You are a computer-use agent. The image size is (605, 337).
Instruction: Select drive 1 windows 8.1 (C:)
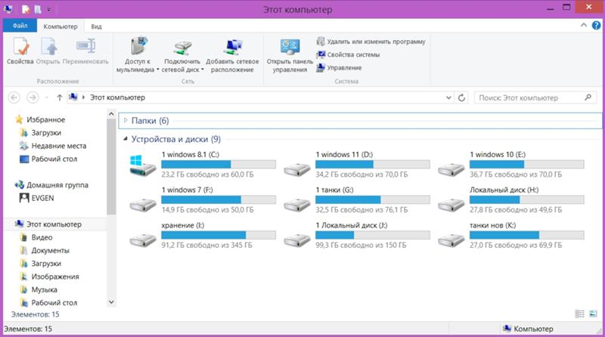click(202, 165)
